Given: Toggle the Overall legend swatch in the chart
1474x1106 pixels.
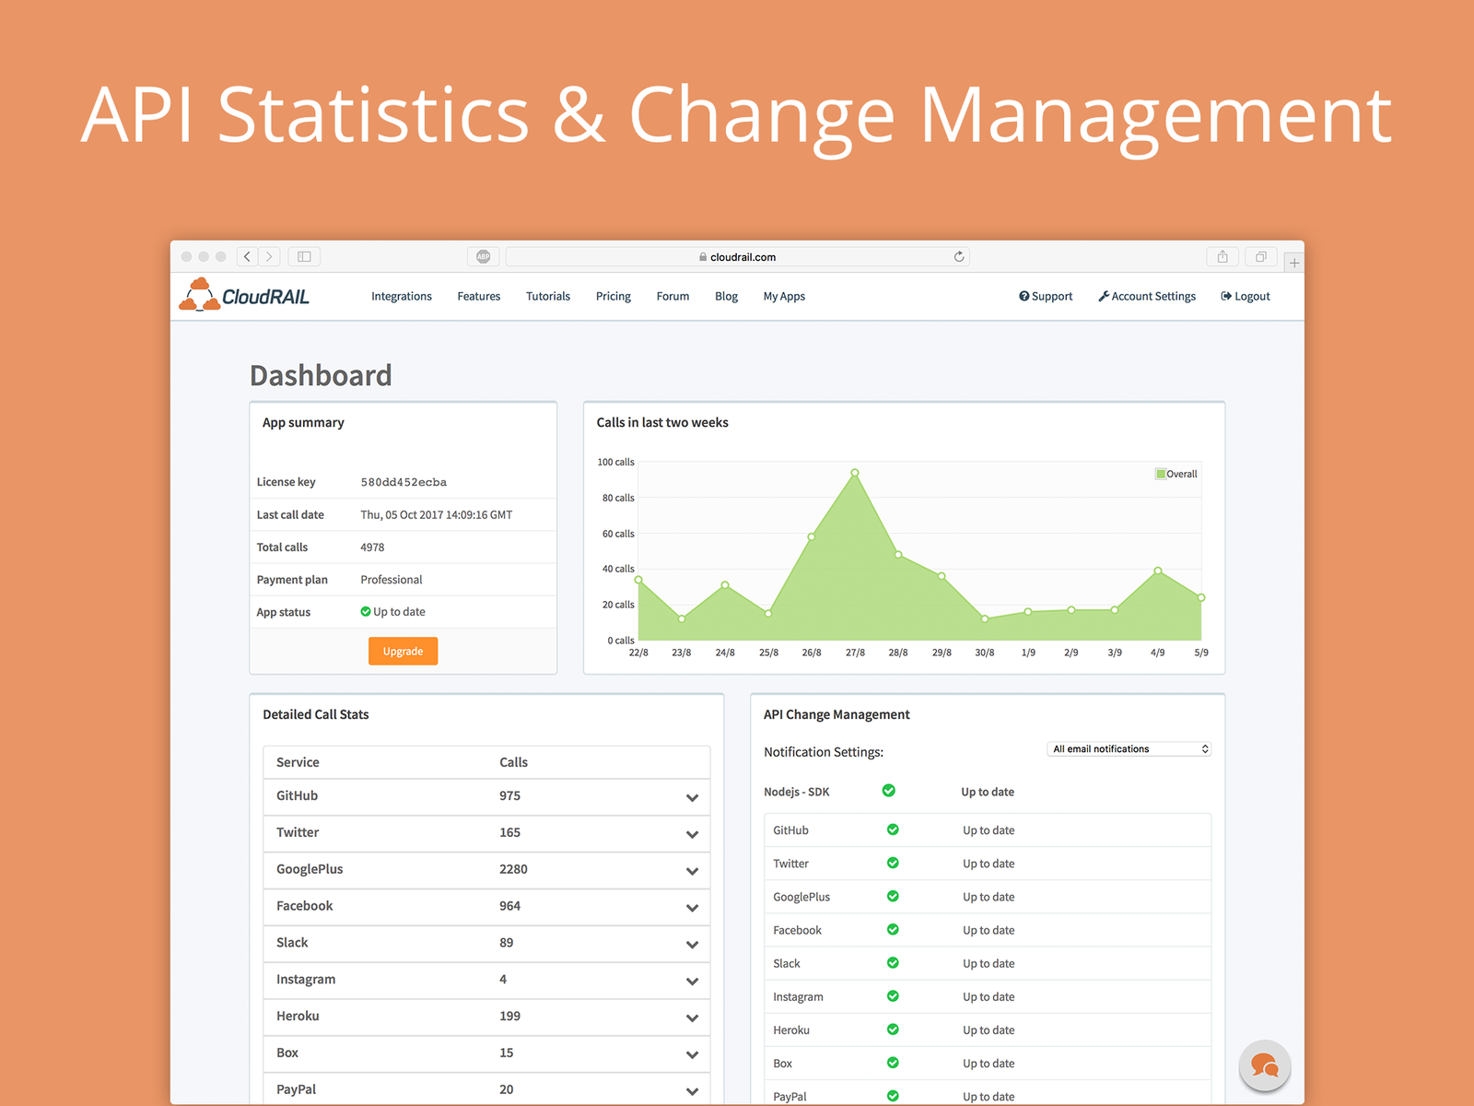Looking at the screenshot, I should (x=1161, y=474).
